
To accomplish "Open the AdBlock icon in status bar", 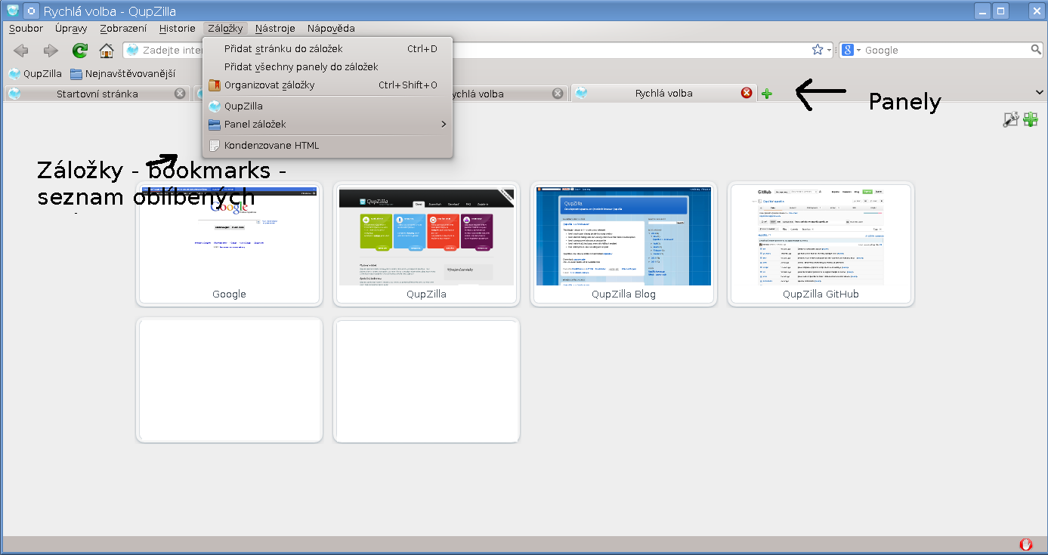I will tap(1026, 544).
